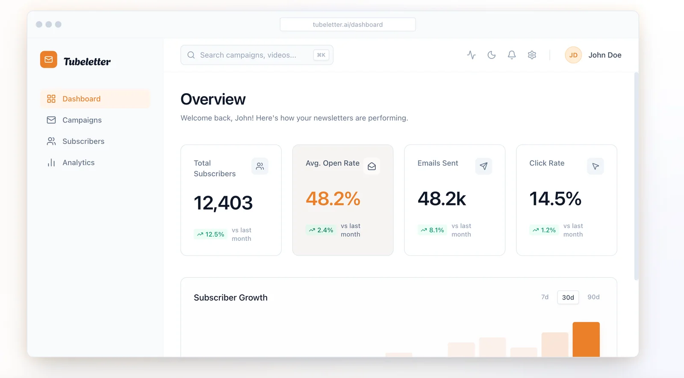Click the Click Rate cursor icon

595,166
